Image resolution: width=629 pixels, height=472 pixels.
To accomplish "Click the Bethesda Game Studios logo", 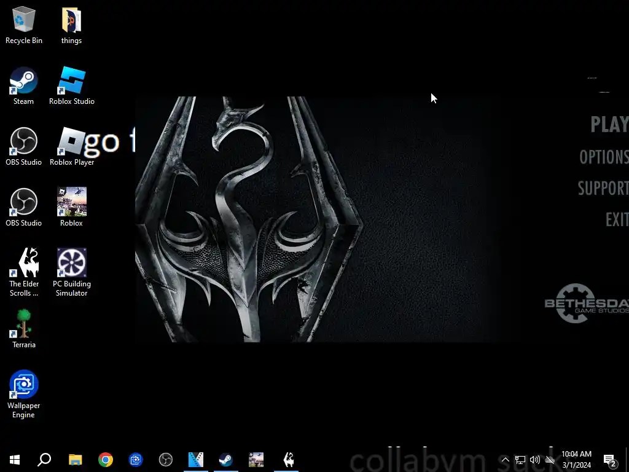I will click(587, 304).
